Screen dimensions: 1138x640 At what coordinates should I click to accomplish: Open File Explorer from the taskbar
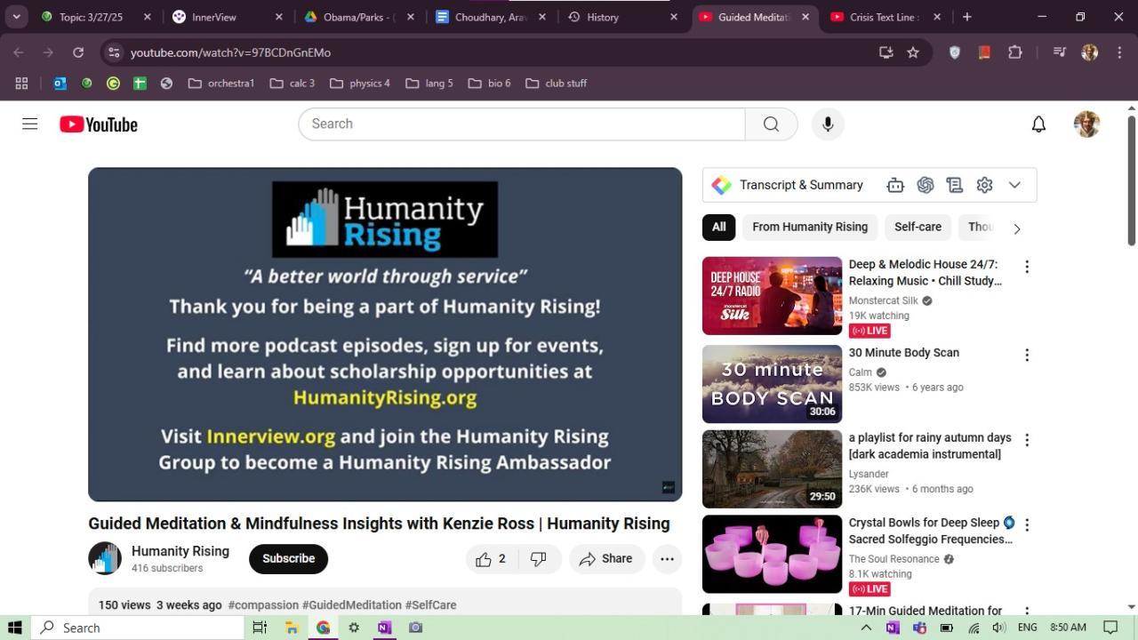pos(291,628)
